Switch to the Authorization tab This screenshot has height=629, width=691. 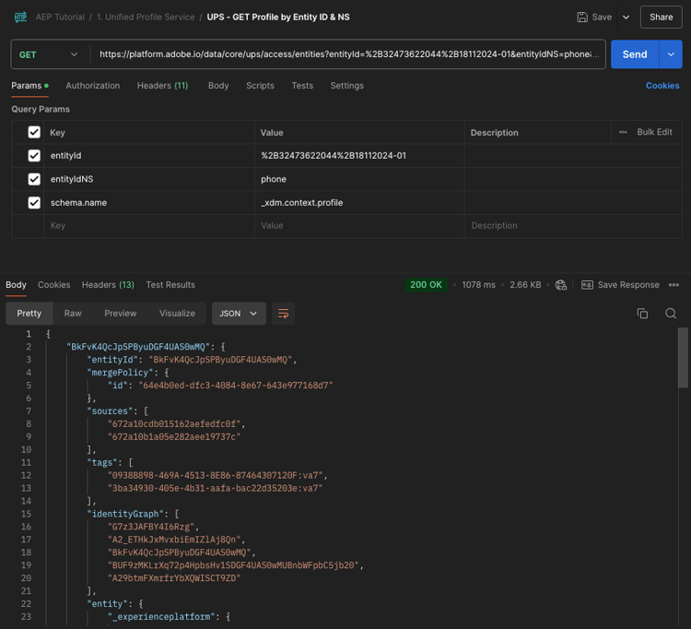pos(92,86)
